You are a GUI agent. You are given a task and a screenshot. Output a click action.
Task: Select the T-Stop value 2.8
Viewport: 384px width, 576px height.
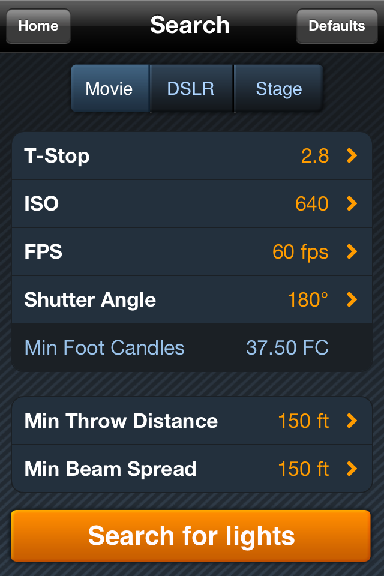point(315,156)
